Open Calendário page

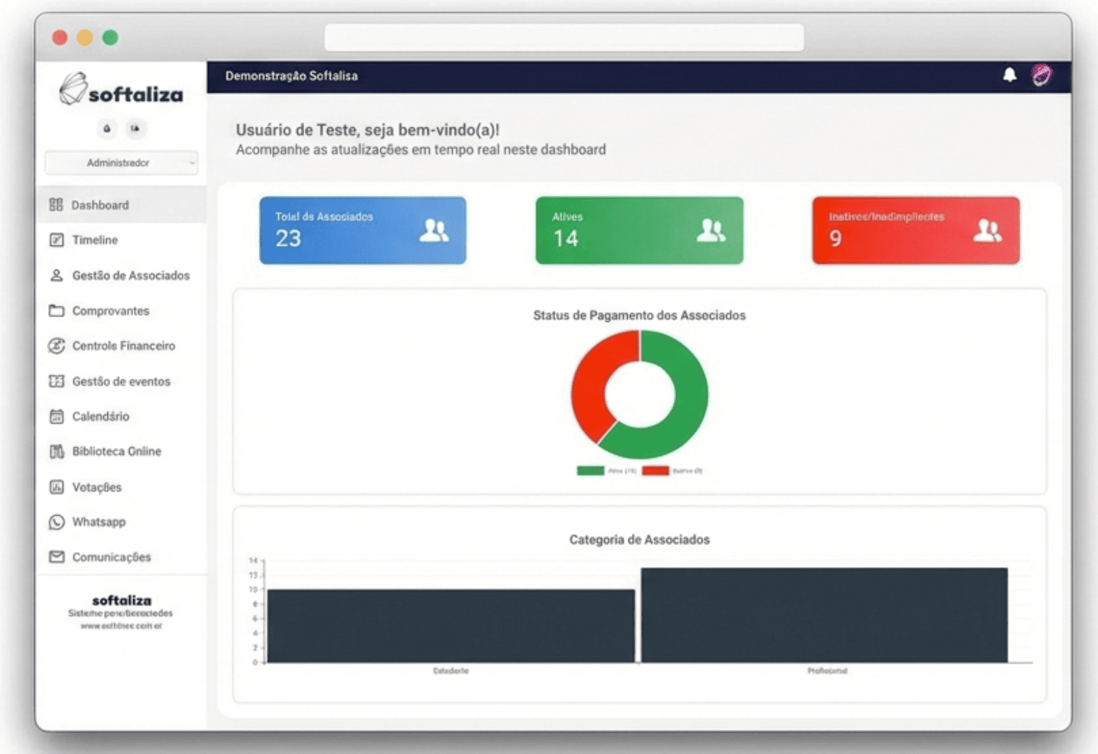tap(121, 416)
